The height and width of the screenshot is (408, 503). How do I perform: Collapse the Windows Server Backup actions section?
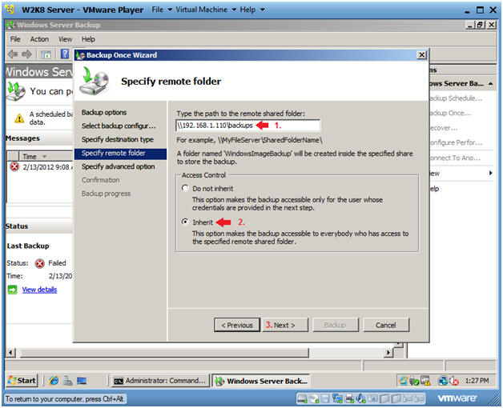(490, 84)
